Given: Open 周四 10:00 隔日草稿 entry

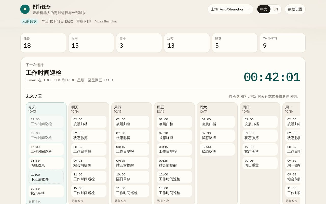Looking at the screenshot, I should [x=132, y=177].
